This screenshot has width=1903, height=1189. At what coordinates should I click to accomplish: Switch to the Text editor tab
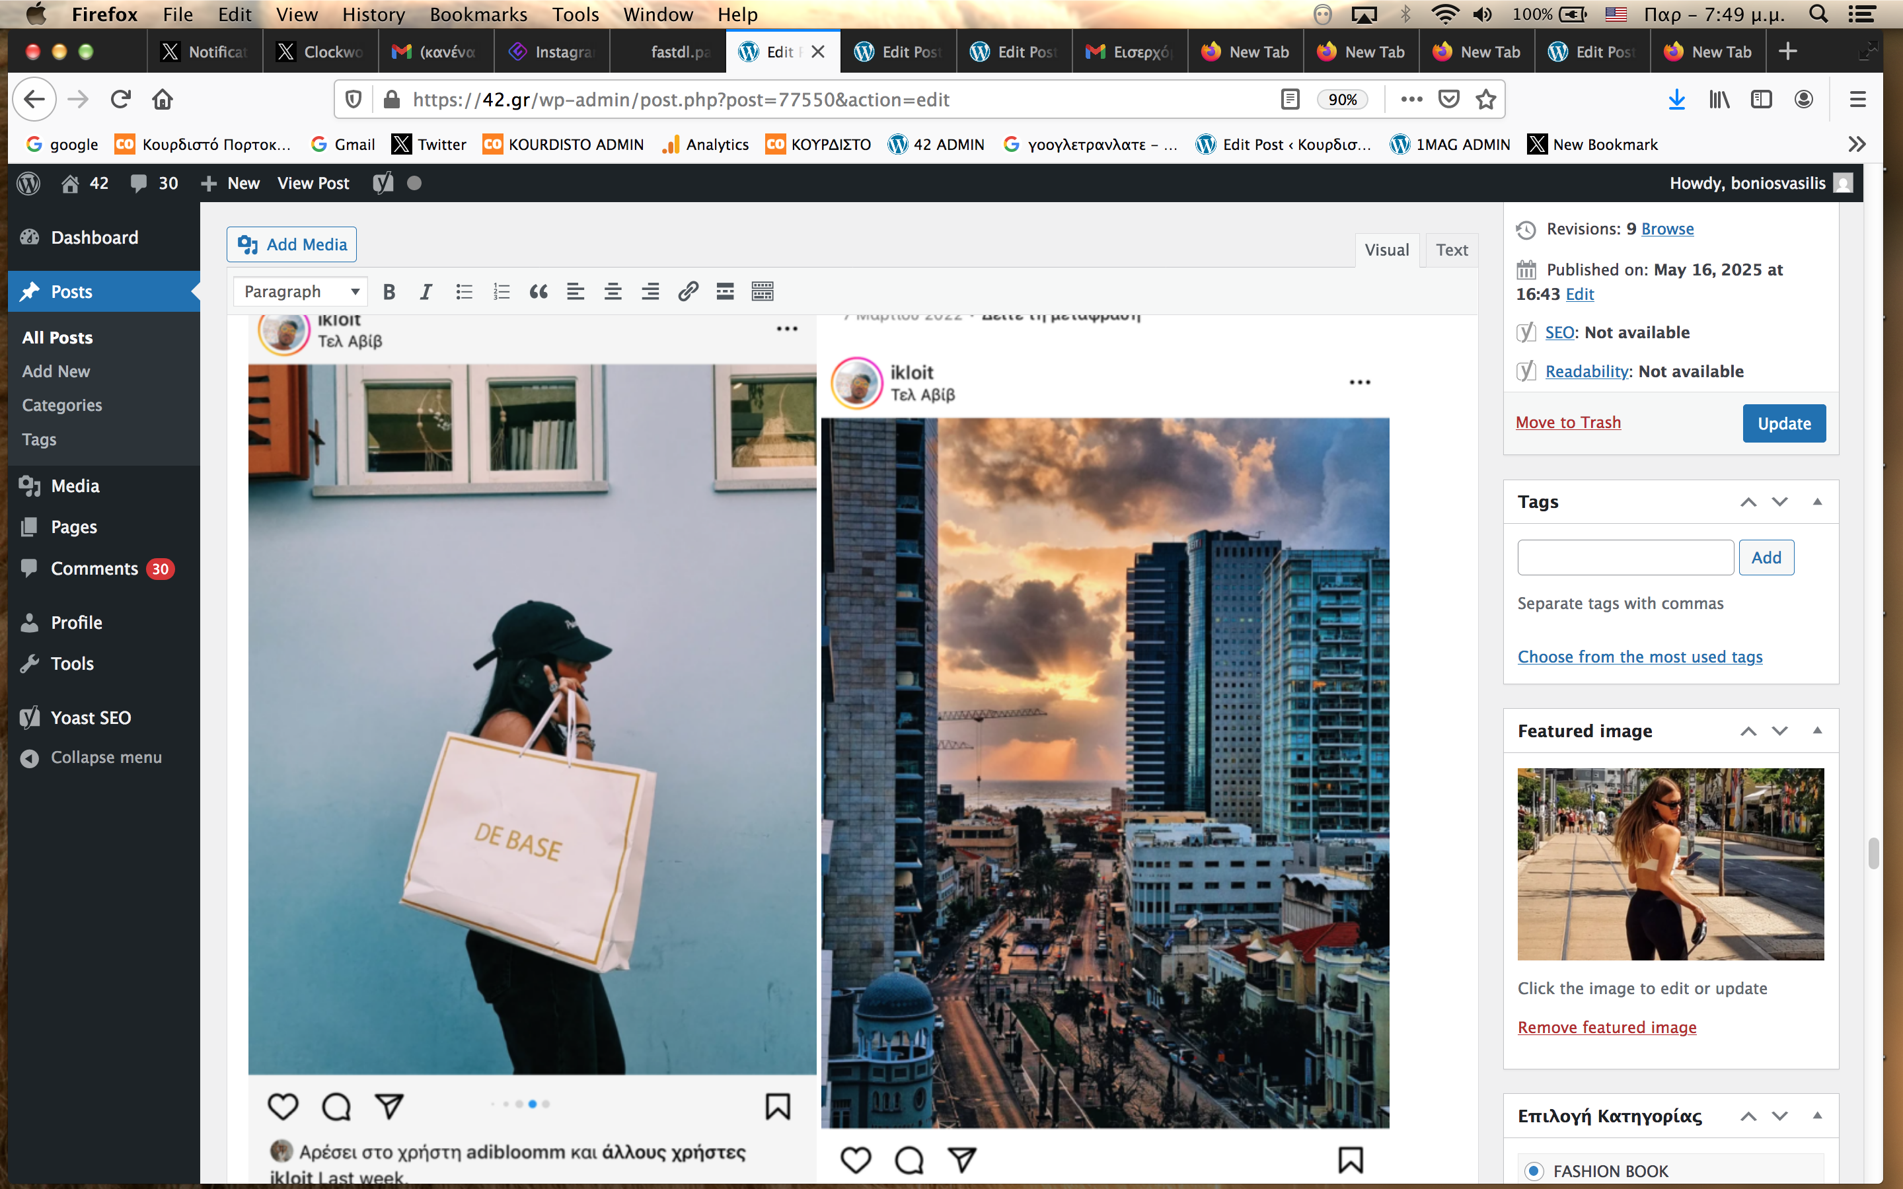click(x=1451, y=250)
